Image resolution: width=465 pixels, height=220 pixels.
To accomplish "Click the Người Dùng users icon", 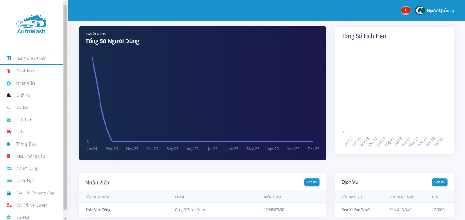I will tap(8, 168).
